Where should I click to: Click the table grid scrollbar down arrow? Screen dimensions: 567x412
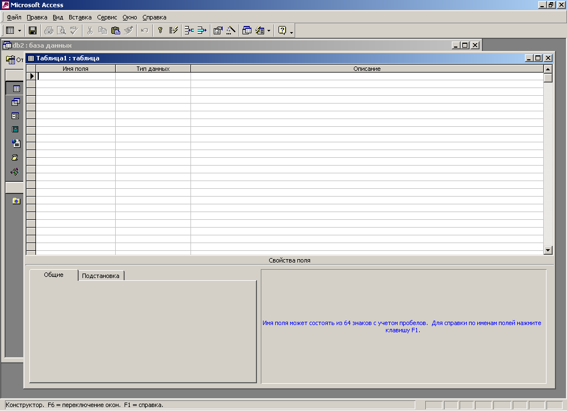[x=548, y=250]
